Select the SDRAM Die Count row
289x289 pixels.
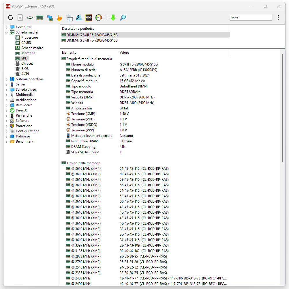pyautogui.click(x=145, y=152)
